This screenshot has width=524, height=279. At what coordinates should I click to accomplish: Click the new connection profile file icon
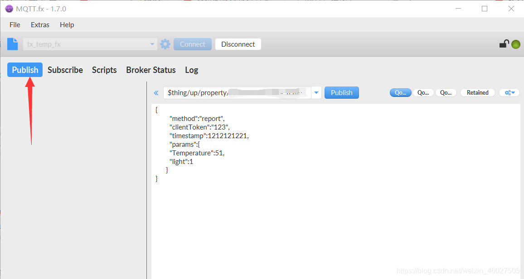[x=12, y=44]
